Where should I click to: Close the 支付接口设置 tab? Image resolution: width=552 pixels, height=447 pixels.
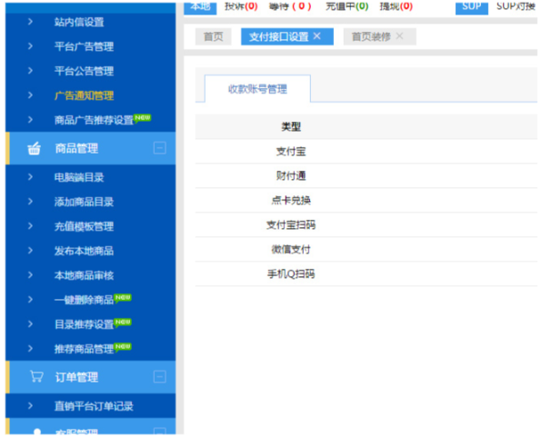point(316,36)
